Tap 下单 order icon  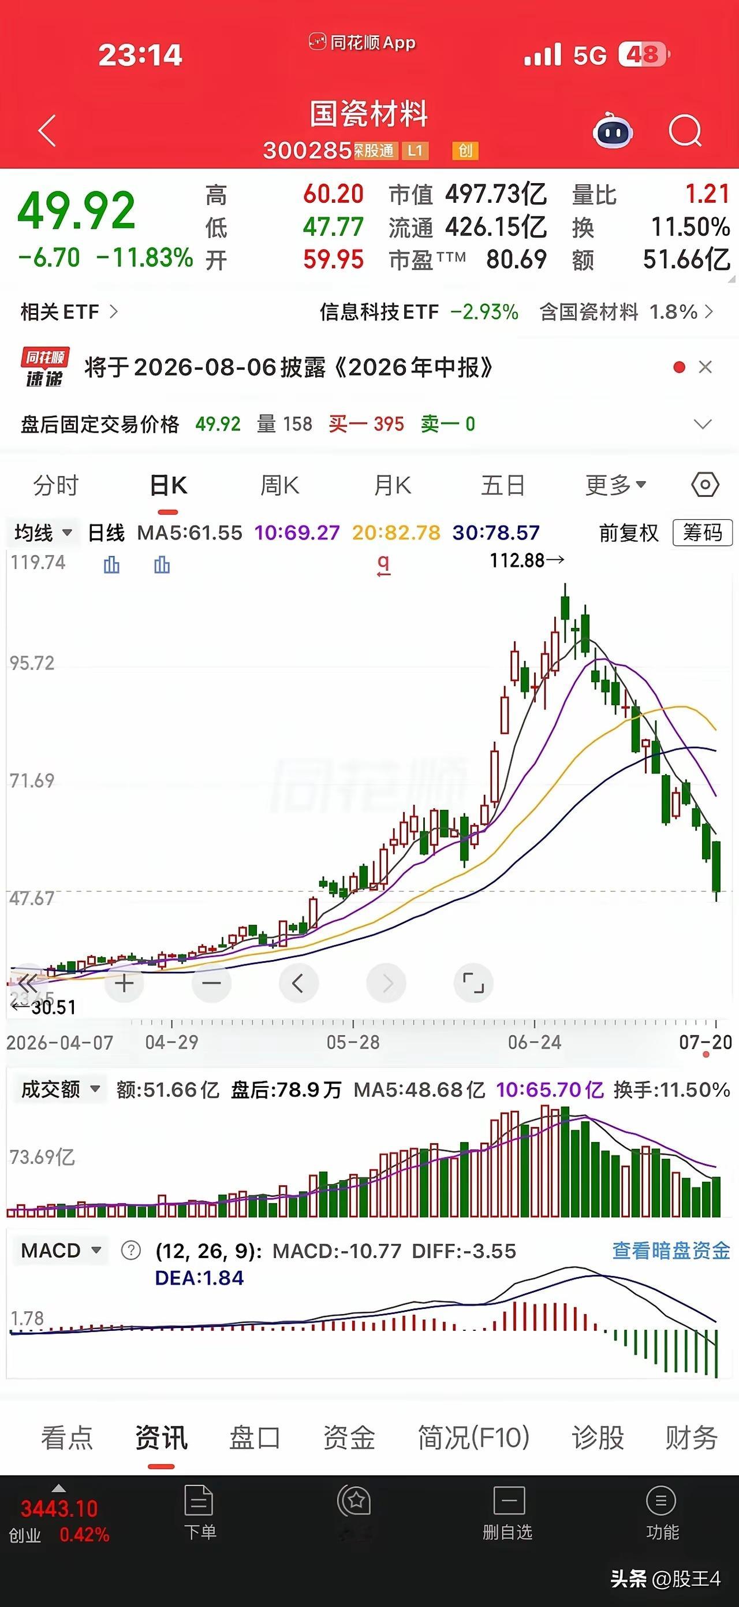[200, 1515]
